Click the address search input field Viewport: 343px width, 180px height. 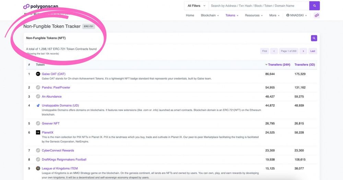(259, 6)
